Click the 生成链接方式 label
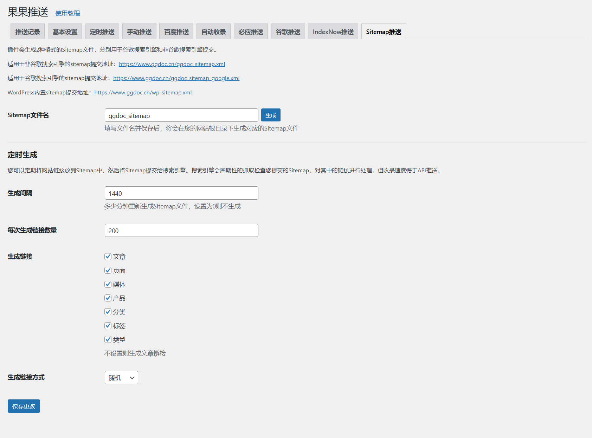This screenshot has height=438, width=592. [x=26, y=377]
